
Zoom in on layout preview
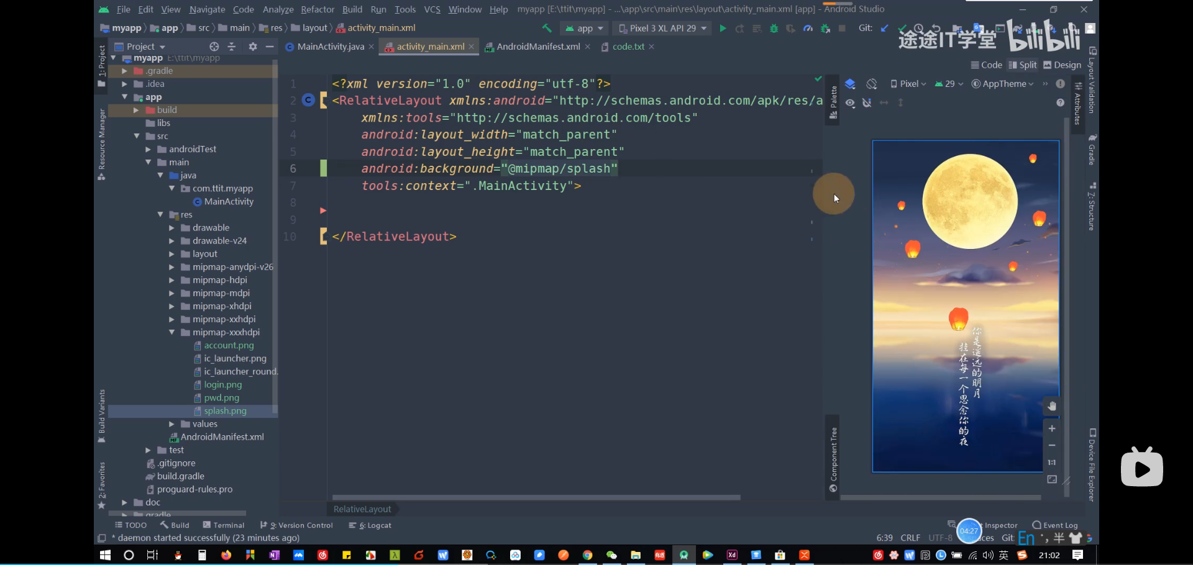1052,428
